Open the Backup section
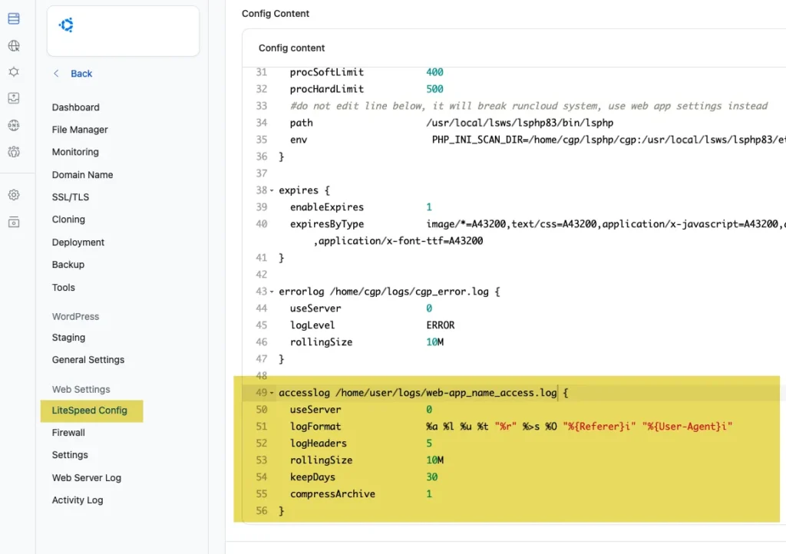Screen dimensions: 786x554 click(68, 264)
